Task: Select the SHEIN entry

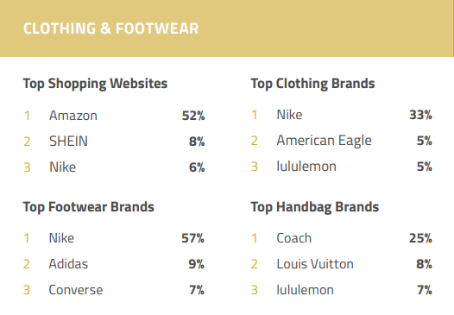Action: [68, 142]
